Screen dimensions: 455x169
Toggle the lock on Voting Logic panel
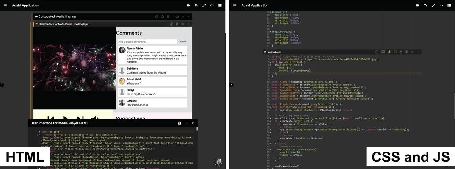(x=401, y=52)
